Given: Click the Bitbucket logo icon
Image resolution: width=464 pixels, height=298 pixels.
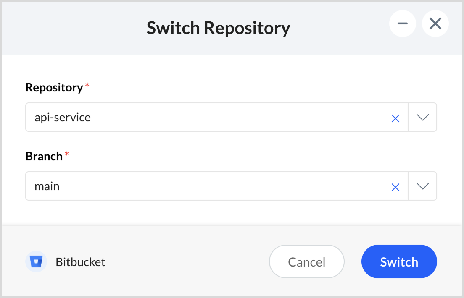Looking at the screenshot, I should pos(36,262).
